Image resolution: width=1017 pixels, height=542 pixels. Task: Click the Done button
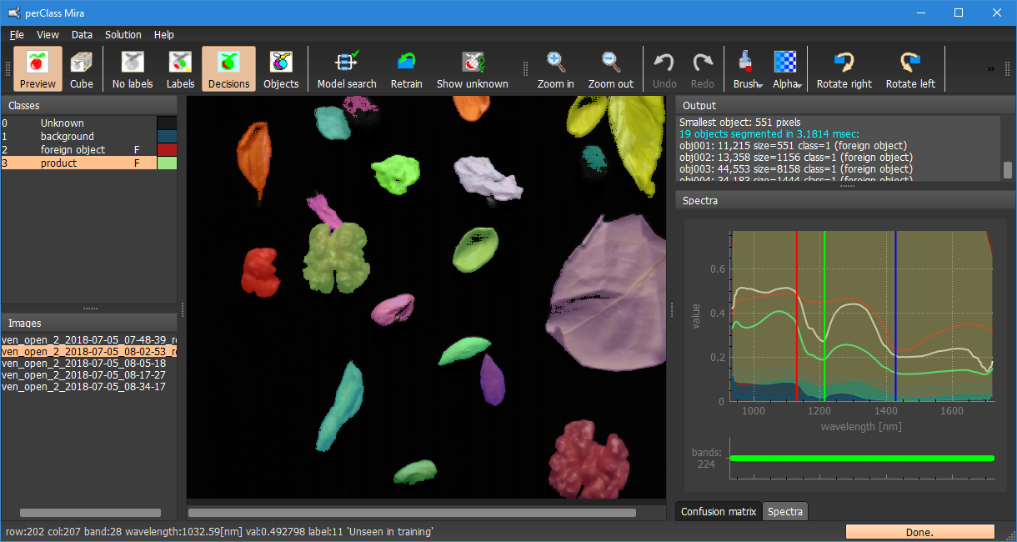(920, 531)
